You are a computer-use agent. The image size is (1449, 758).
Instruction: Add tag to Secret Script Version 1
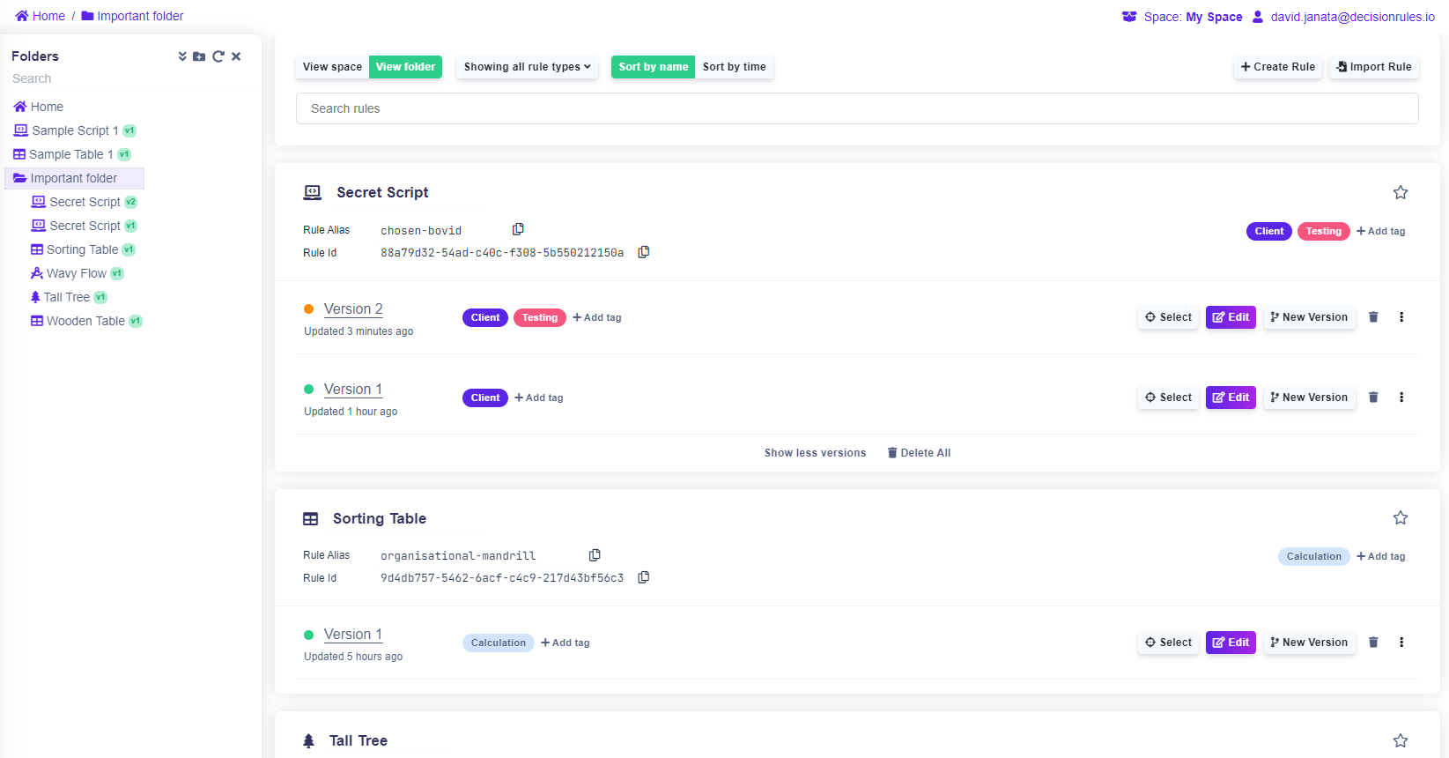[539, 398]
